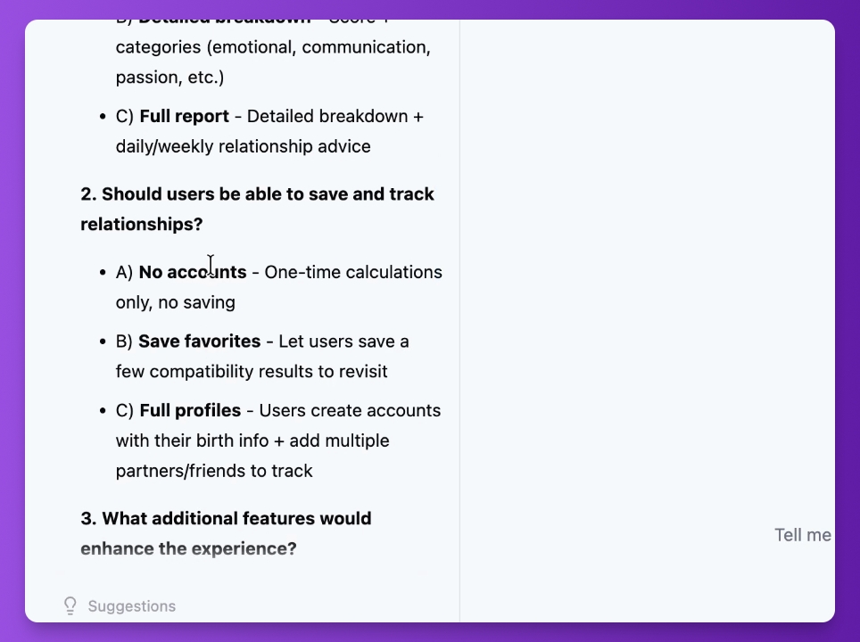Click heading "3. What additional features would"
This screenshot has width=860, height=642.
click(226, 518)
